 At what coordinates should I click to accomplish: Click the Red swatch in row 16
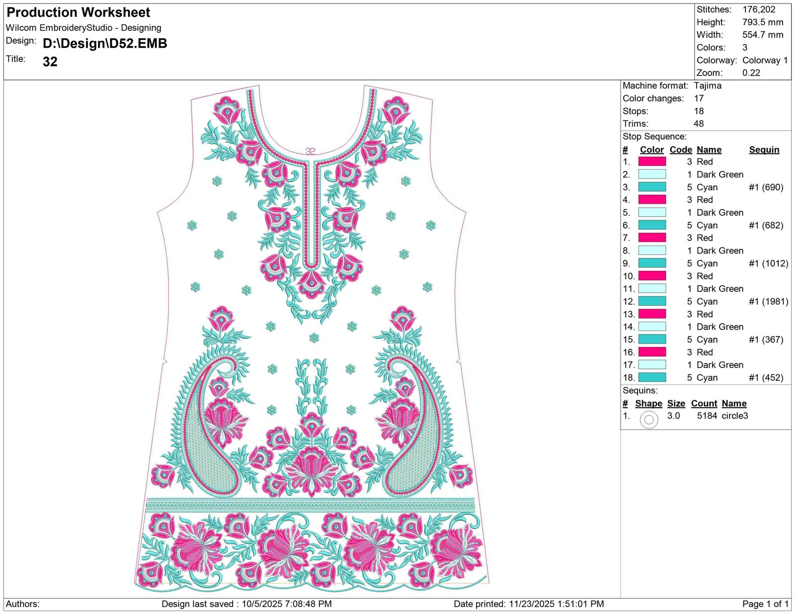click(652, 352)
